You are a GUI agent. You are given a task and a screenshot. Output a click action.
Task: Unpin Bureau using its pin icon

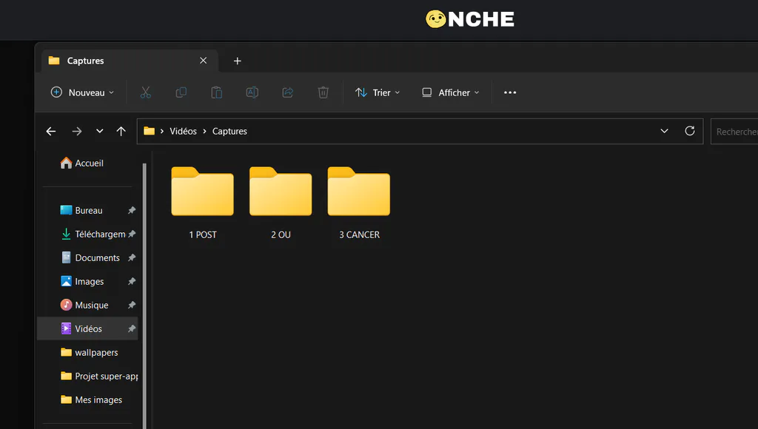(132, 210)
